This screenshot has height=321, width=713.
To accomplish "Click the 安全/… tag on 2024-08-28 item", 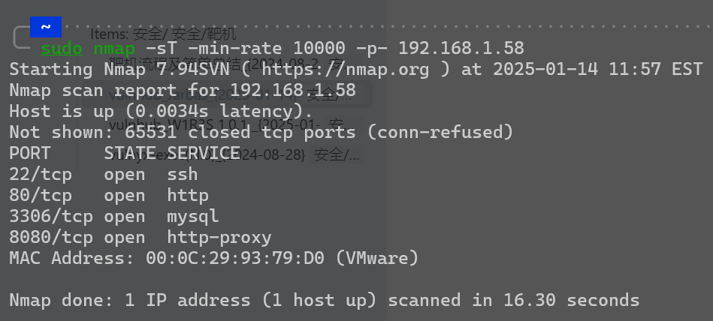I will pos(337,154).
